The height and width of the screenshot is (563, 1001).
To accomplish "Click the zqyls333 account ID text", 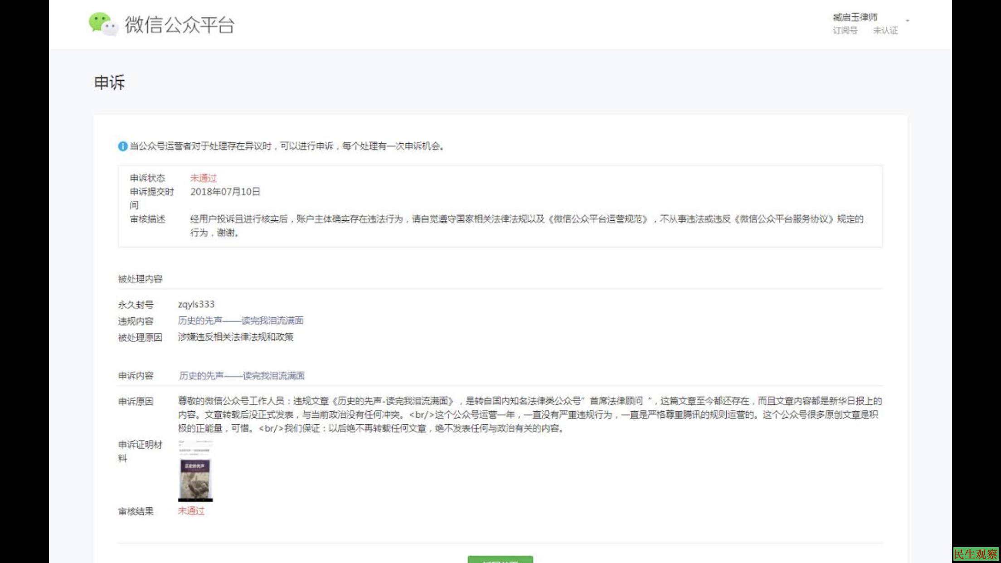I will [x=196, y=304].
